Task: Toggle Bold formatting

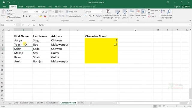Action: coord(24,16)
